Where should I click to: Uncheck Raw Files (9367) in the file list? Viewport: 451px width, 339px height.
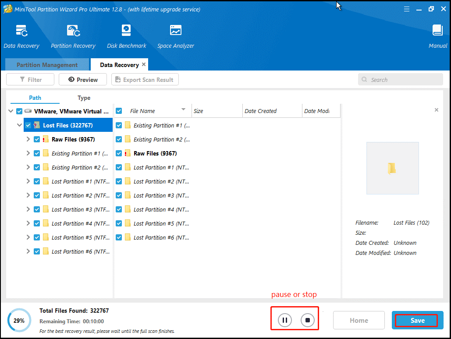(x=119, y=153)
